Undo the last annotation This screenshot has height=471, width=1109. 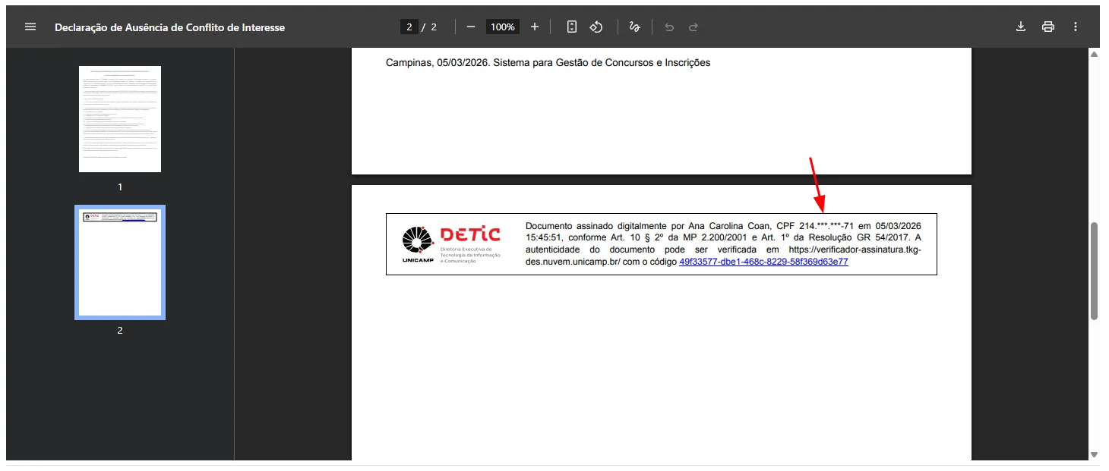(x=668, y=27)
